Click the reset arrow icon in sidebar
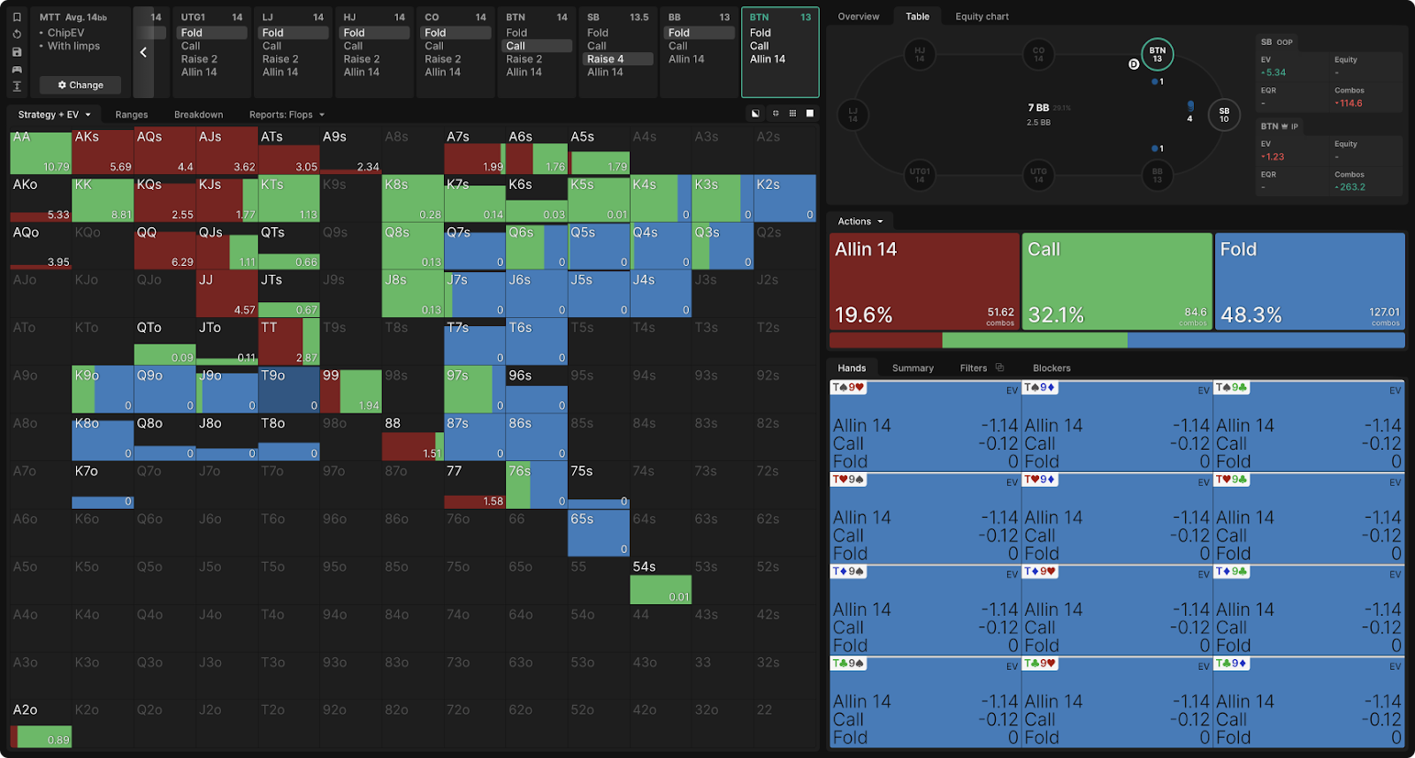 pos(17,34)
